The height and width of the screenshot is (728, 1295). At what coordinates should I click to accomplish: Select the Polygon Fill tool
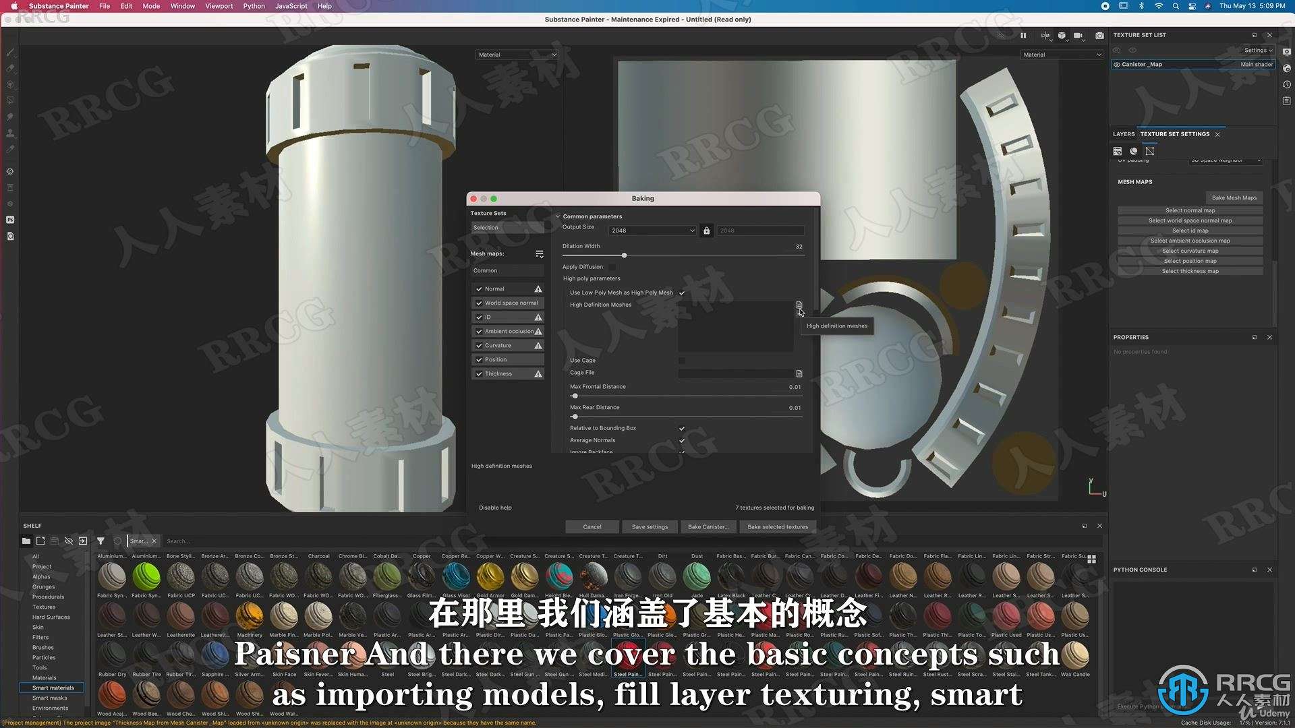pyautogui.click(x=10, y=100)
